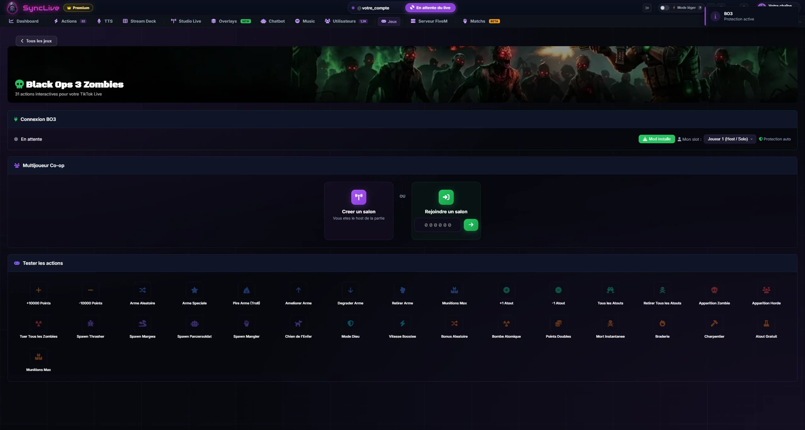Test Tuer Tous les Zombies action
Viewport: 805px width, 430px height.
pyautogui.click(x=38, y=324)
